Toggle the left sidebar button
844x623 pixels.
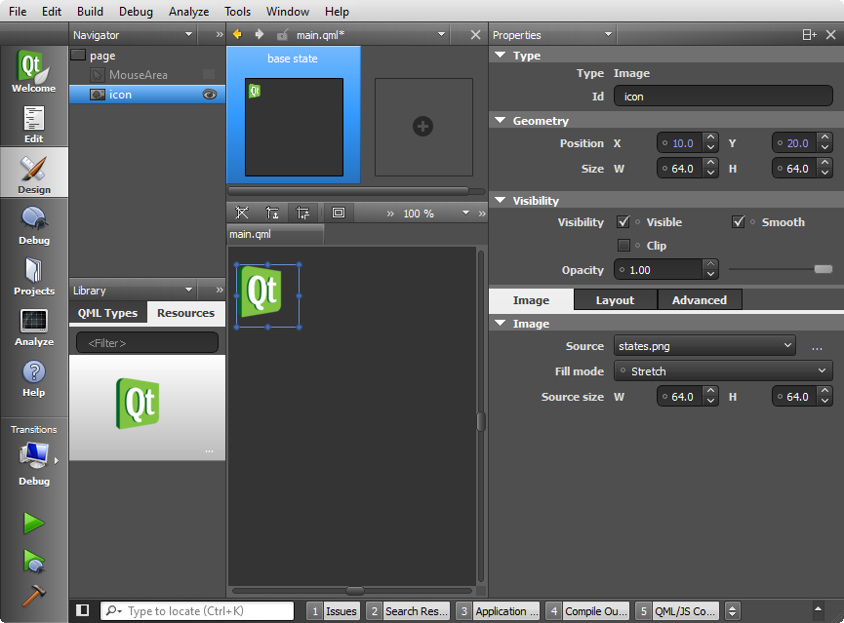82,610
